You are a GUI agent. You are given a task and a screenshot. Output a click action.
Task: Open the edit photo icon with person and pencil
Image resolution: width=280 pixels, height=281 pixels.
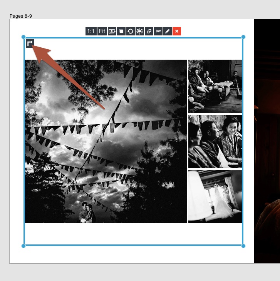[112, 31]
